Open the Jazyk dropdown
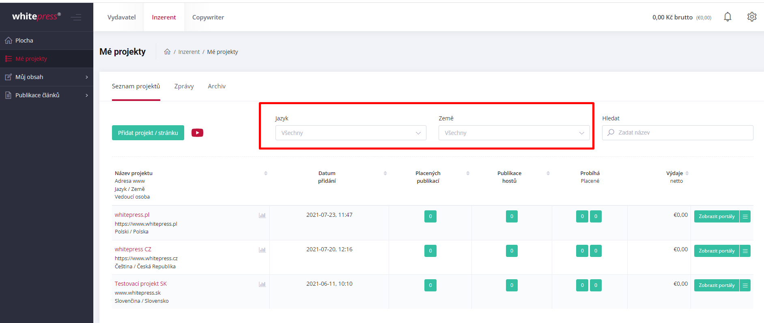 (351, 133)
